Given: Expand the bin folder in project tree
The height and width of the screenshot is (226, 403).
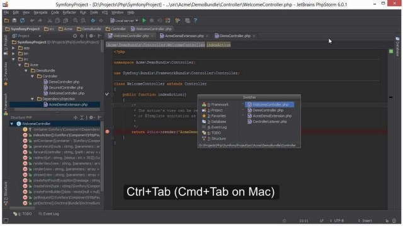Looking at the screenshot, I should pyautogui.click(x=13, y=53).
